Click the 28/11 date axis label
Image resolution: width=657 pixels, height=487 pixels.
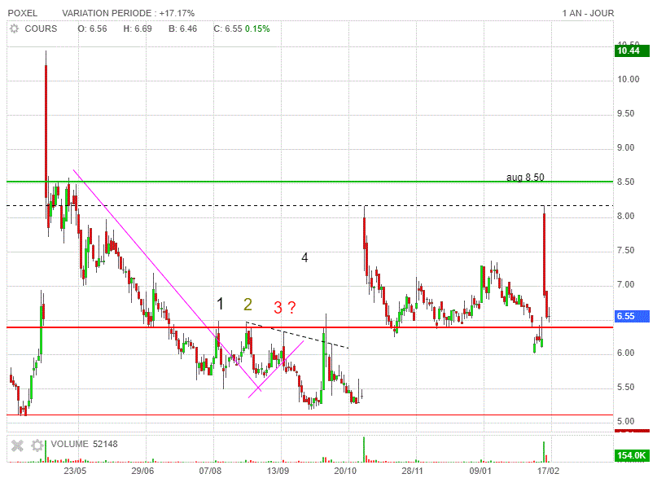coord(412,471)
